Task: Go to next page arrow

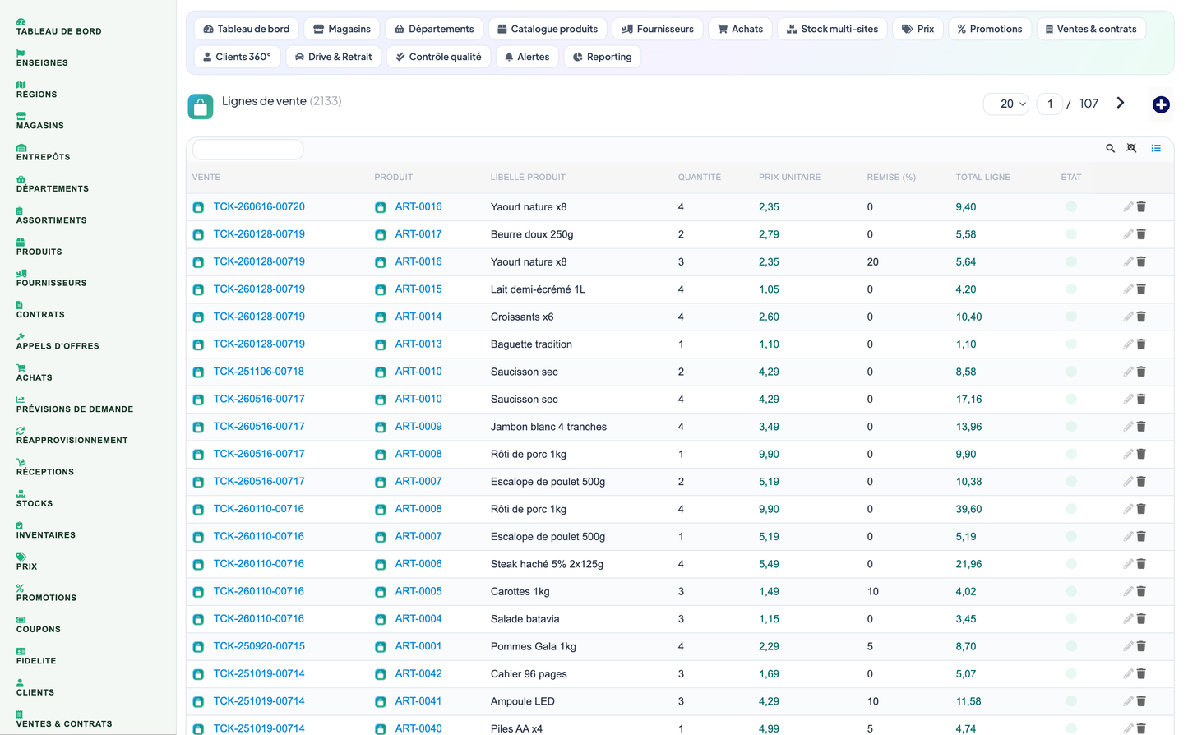Action: pos(1120,103)
